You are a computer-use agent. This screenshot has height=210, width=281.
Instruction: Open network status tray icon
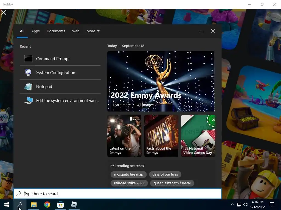tap(239, 205)
